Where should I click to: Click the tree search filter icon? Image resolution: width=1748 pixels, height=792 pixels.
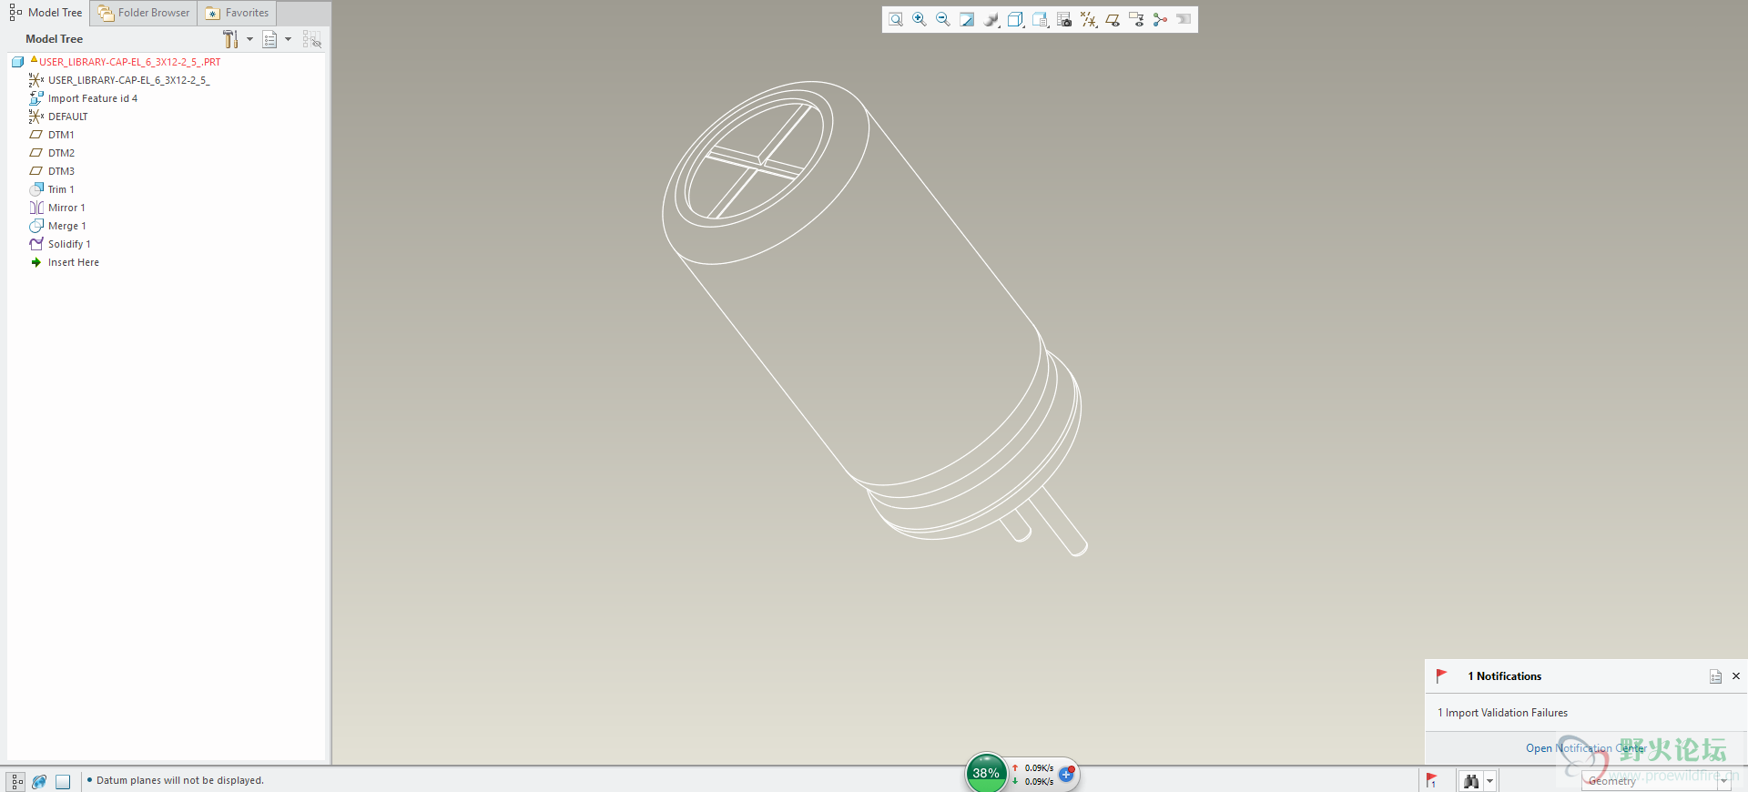[312, 39]
